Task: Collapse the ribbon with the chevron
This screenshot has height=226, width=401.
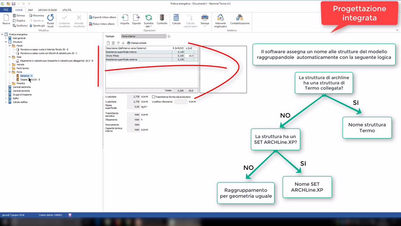Action: 397,30
